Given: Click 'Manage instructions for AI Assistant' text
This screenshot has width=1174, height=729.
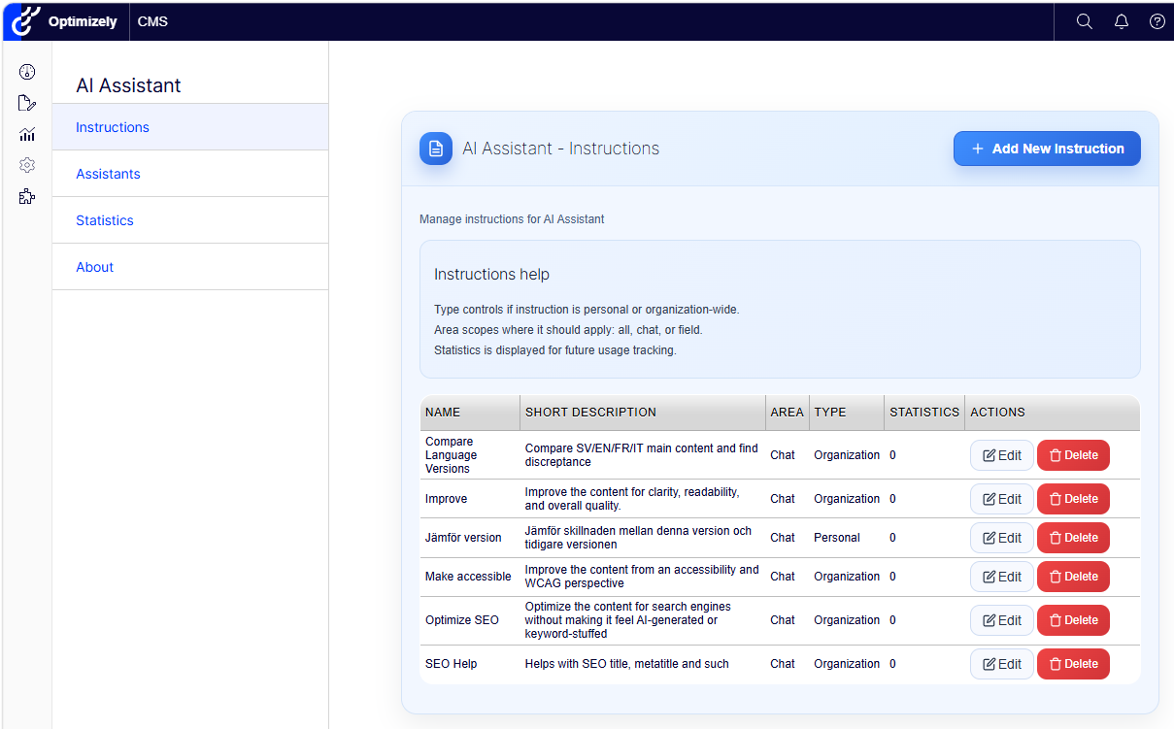Looking at the screenshot, I should pyautogui.click(x=512, y=219).
